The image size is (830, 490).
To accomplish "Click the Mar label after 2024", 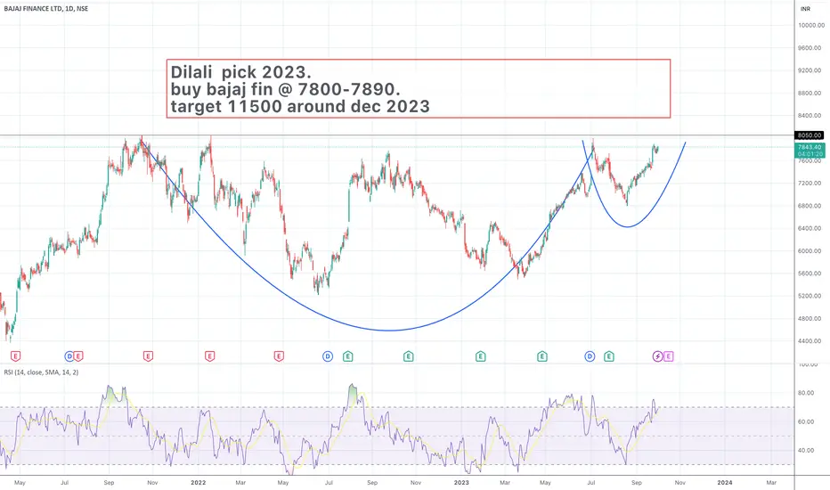I will pos(771,483).
